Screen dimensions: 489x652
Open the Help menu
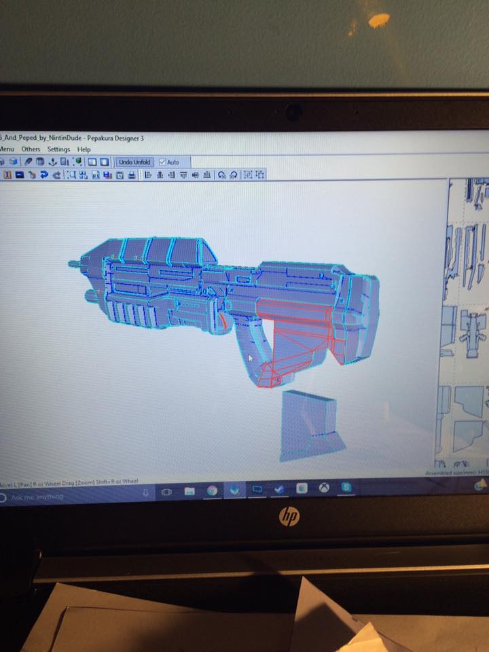[x=84, y=149]
